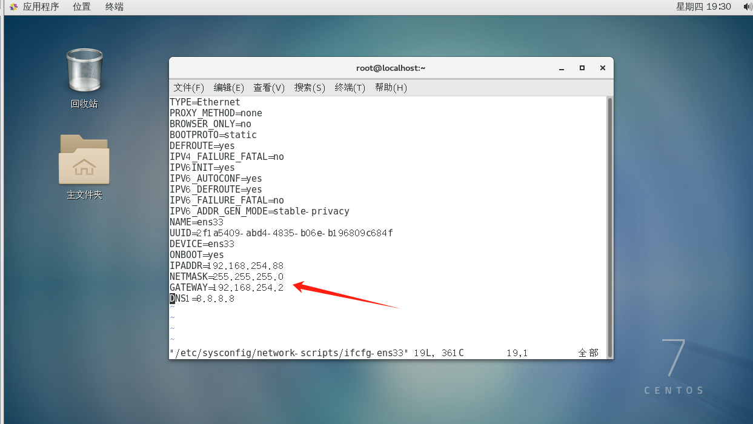Click the DEFROUTE=yes line
The width and height of the screenshot is (753, 424).
click(x=202, y=146)
